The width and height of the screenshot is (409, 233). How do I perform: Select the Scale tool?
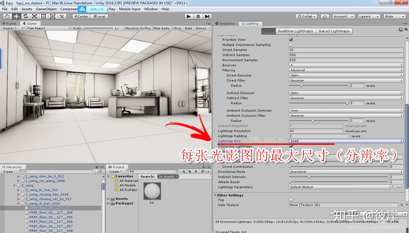35,16
